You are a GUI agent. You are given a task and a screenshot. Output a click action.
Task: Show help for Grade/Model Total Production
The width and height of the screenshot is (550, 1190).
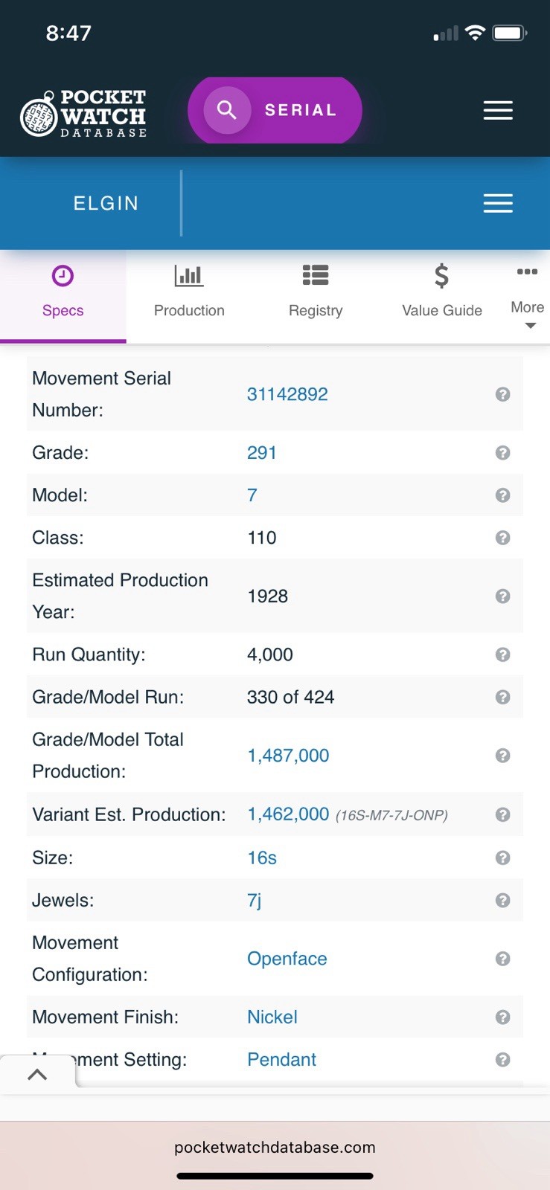click(x=503, y=756)
